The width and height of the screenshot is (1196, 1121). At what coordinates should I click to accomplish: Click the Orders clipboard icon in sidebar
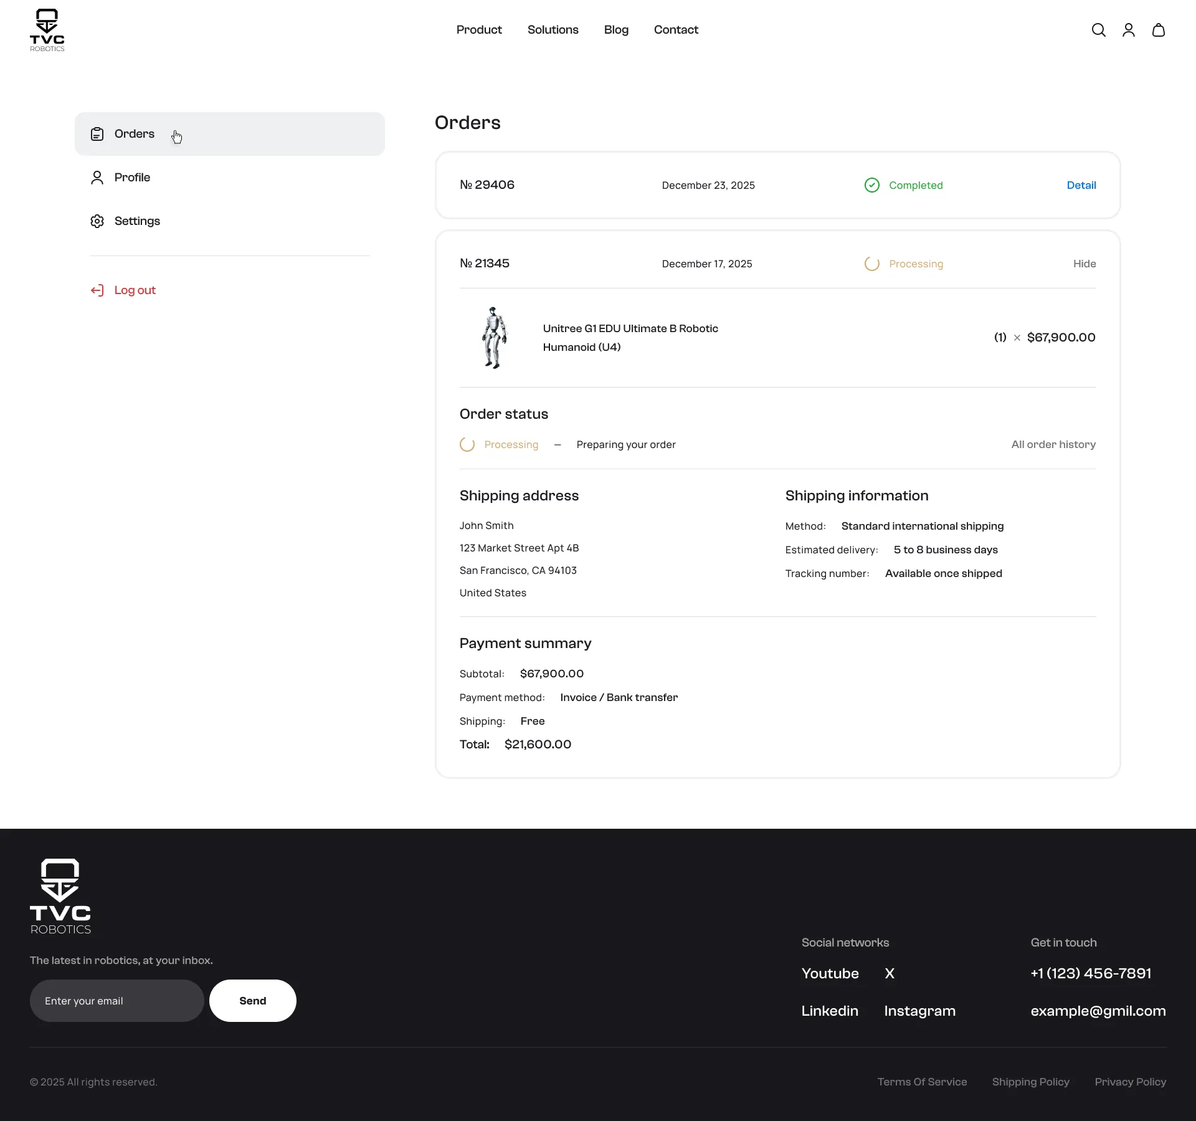click(97, 134)
